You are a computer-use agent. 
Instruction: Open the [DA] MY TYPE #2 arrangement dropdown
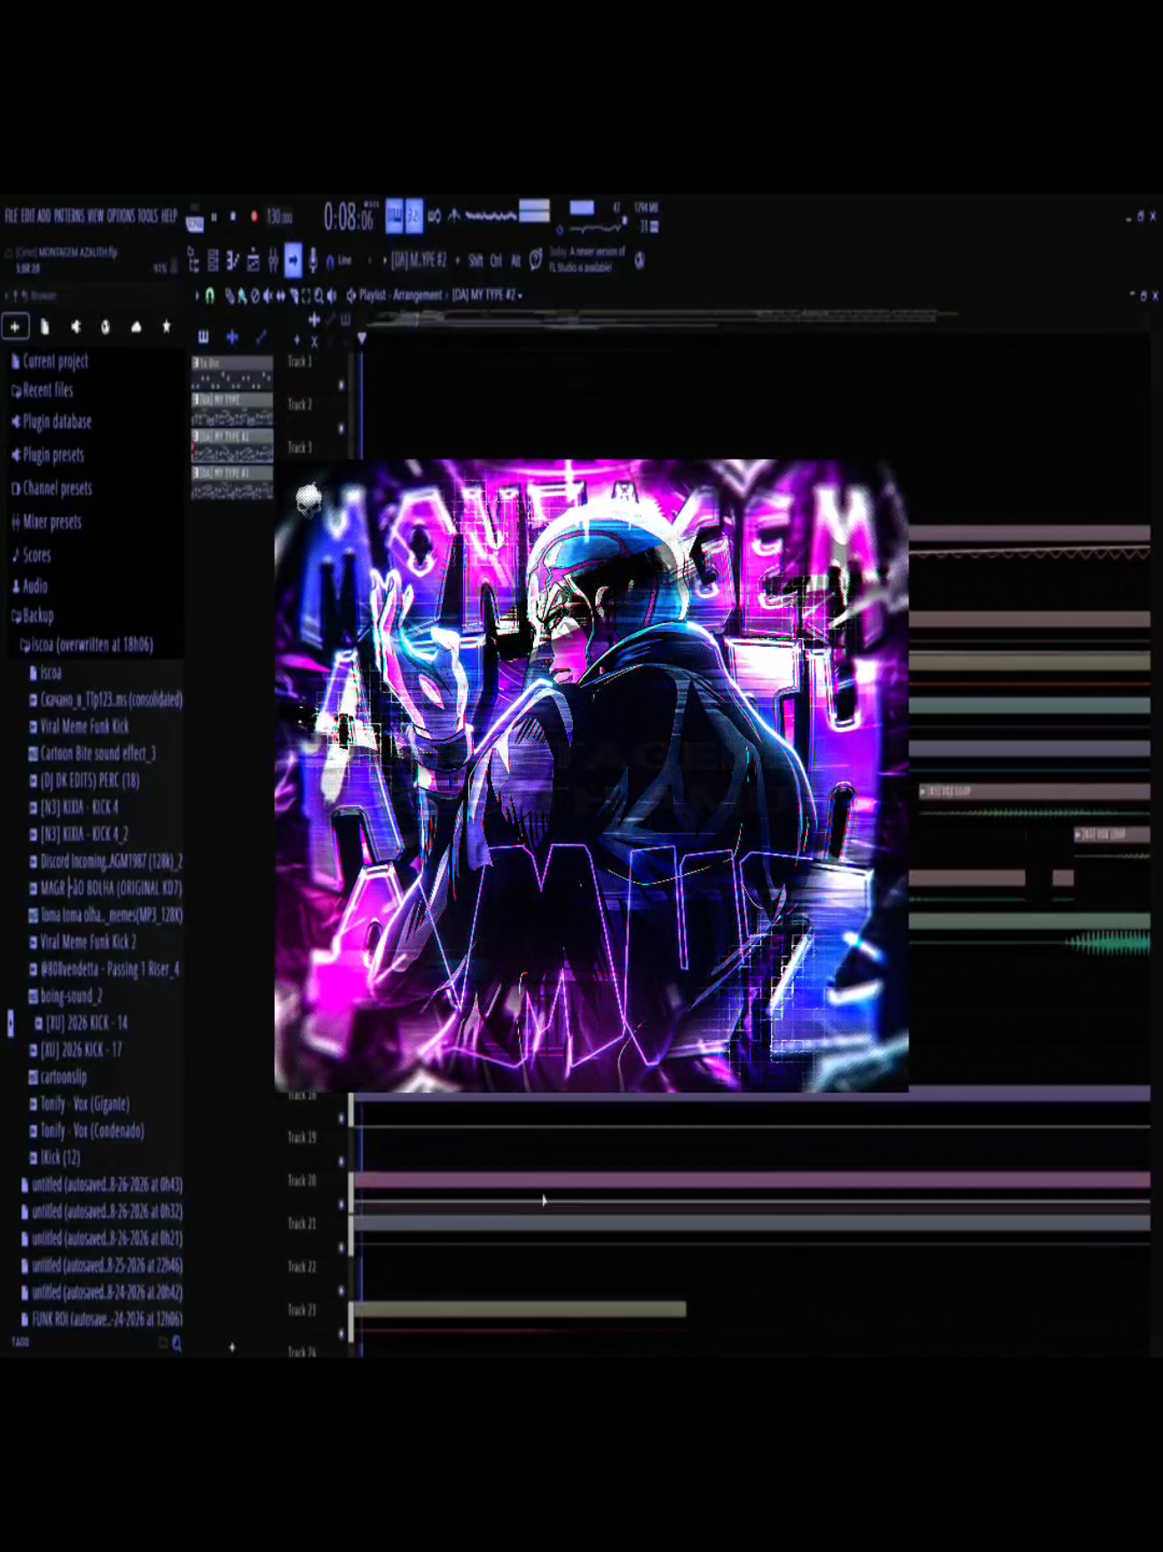point(487,295)
